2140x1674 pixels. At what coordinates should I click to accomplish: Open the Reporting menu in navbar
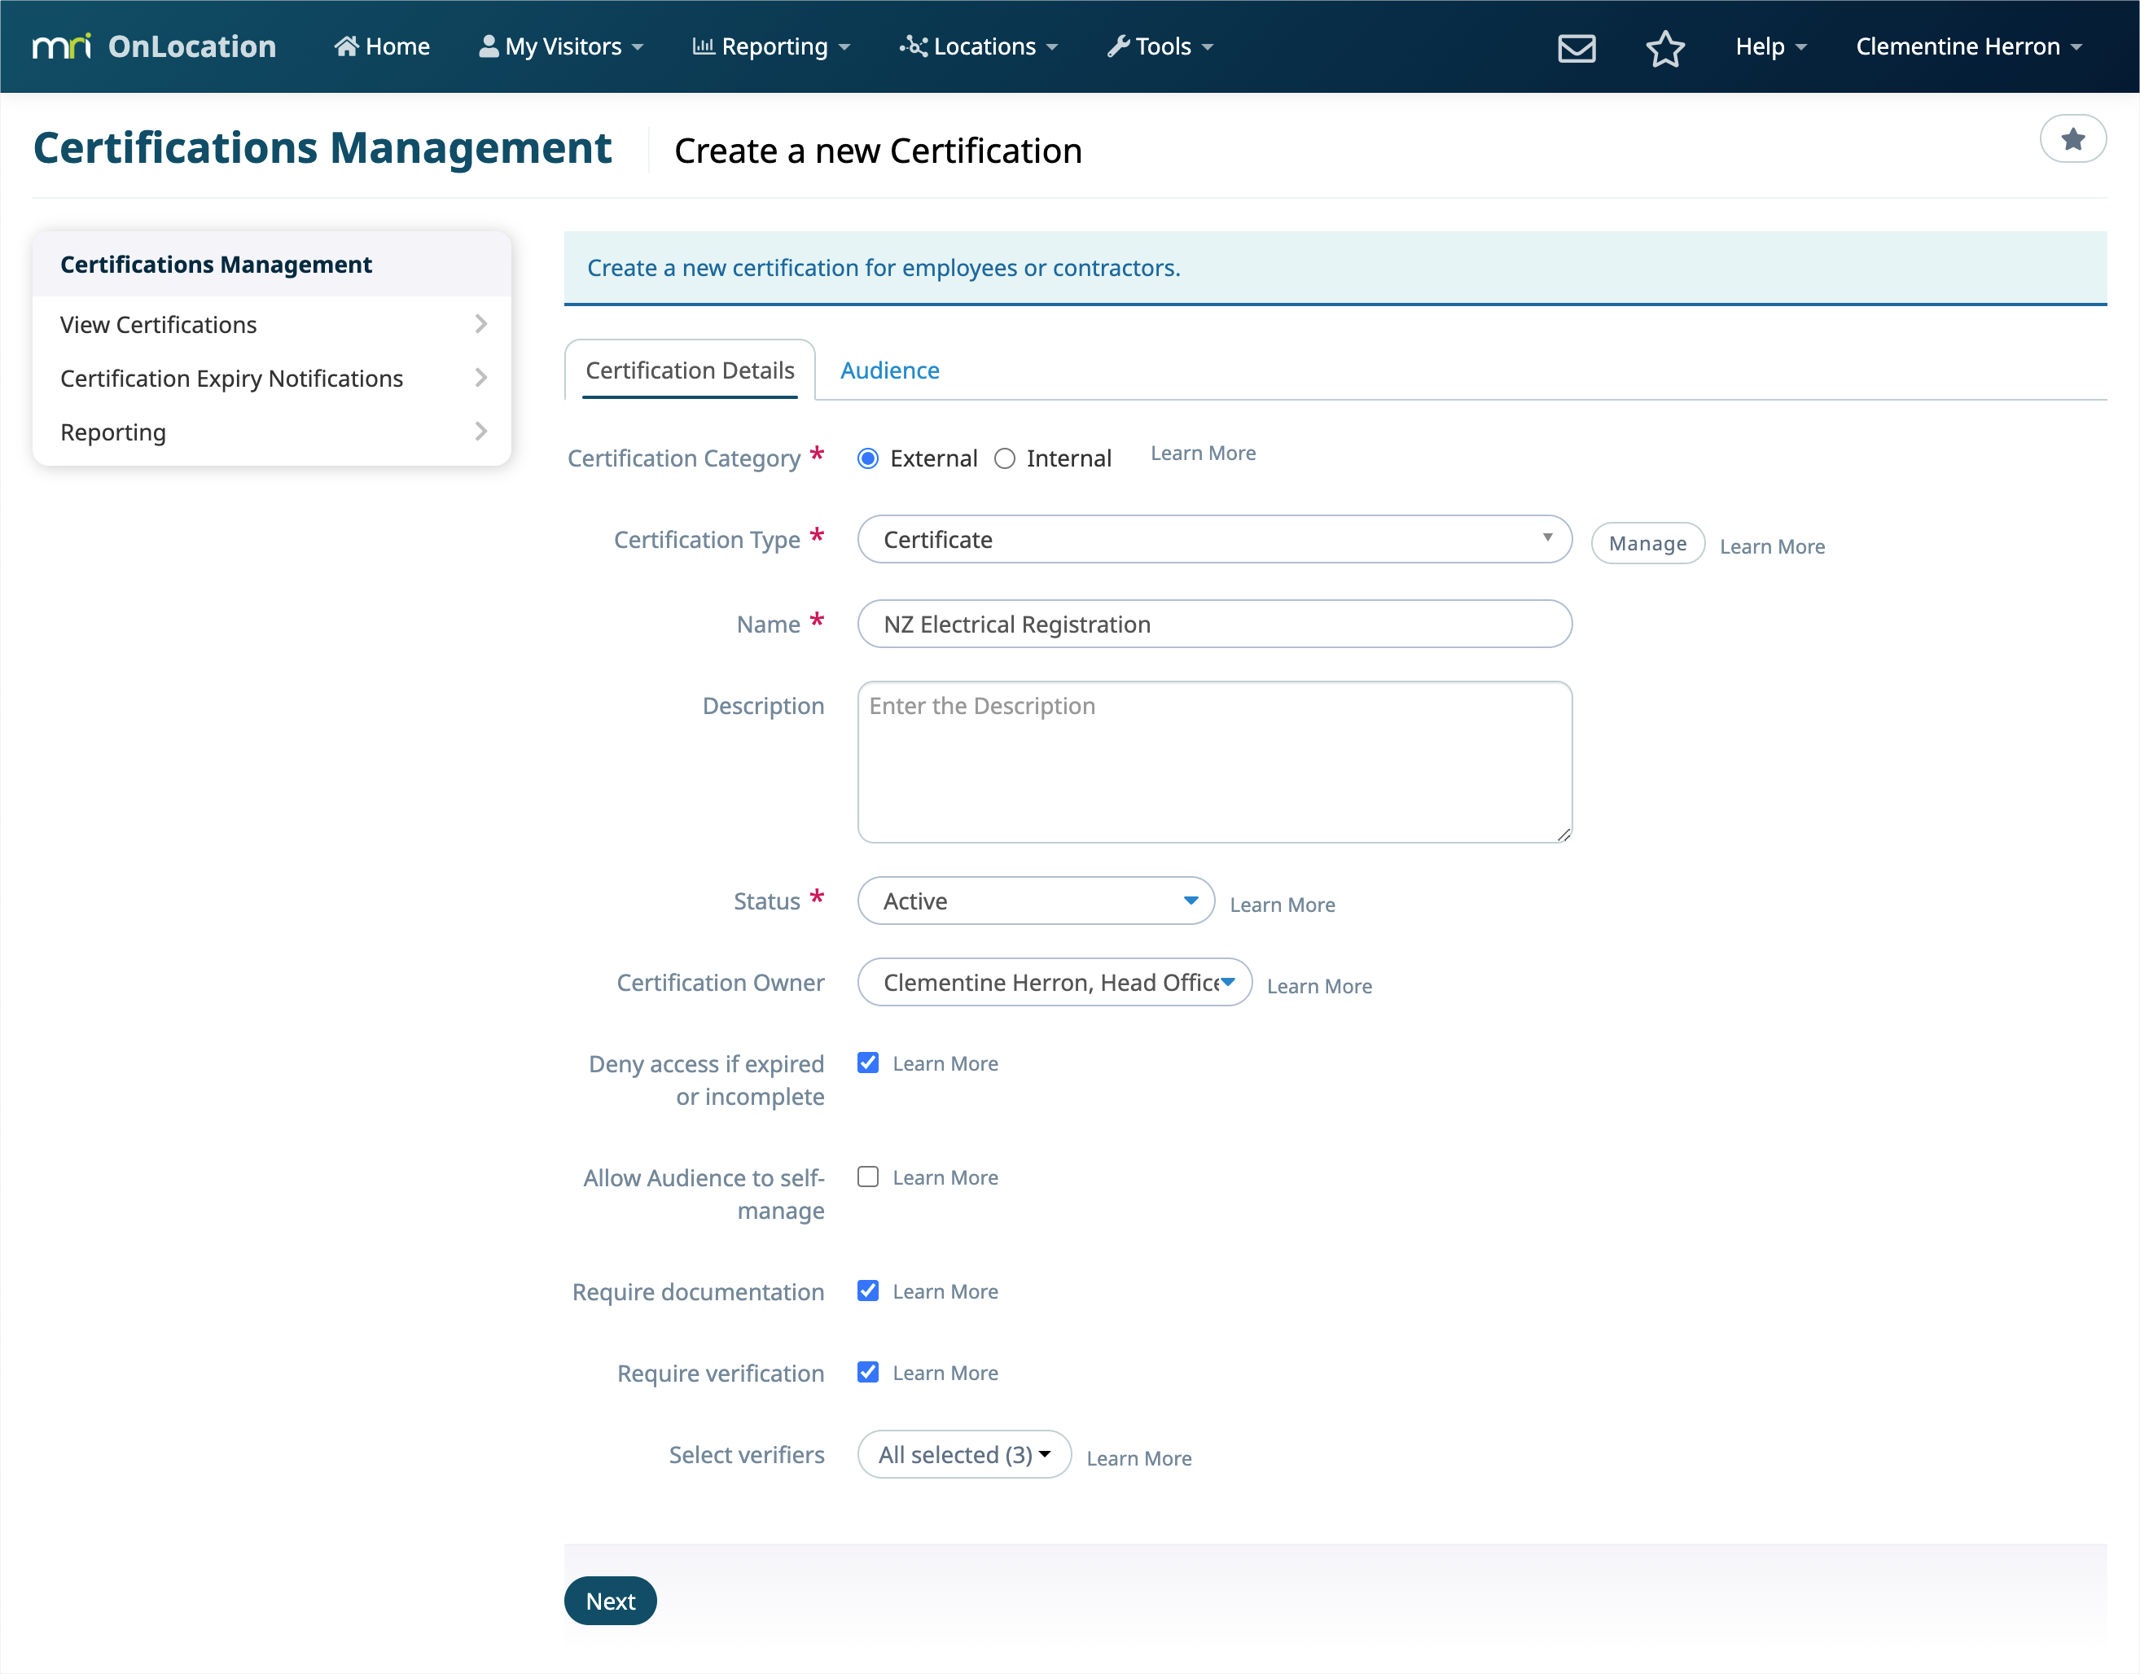(771, 46)
